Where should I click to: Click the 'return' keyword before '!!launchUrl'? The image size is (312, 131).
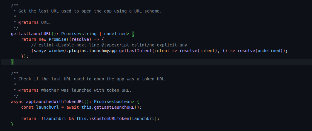click(x=29, y=119)
